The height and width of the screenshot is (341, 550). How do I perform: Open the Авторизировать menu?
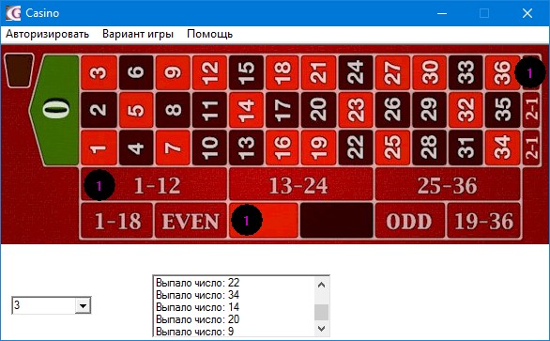point(47,34)
